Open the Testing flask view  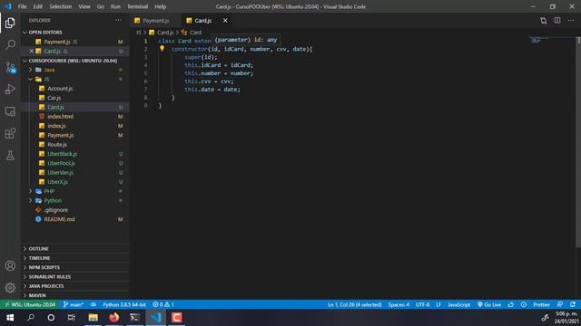coord(10,155)
